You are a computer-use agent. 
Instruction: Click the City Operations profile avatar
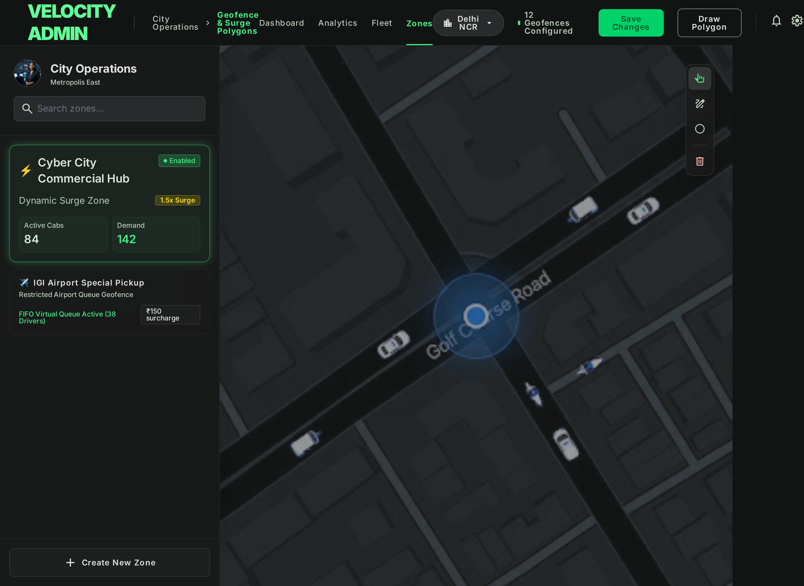pos(28,73)
